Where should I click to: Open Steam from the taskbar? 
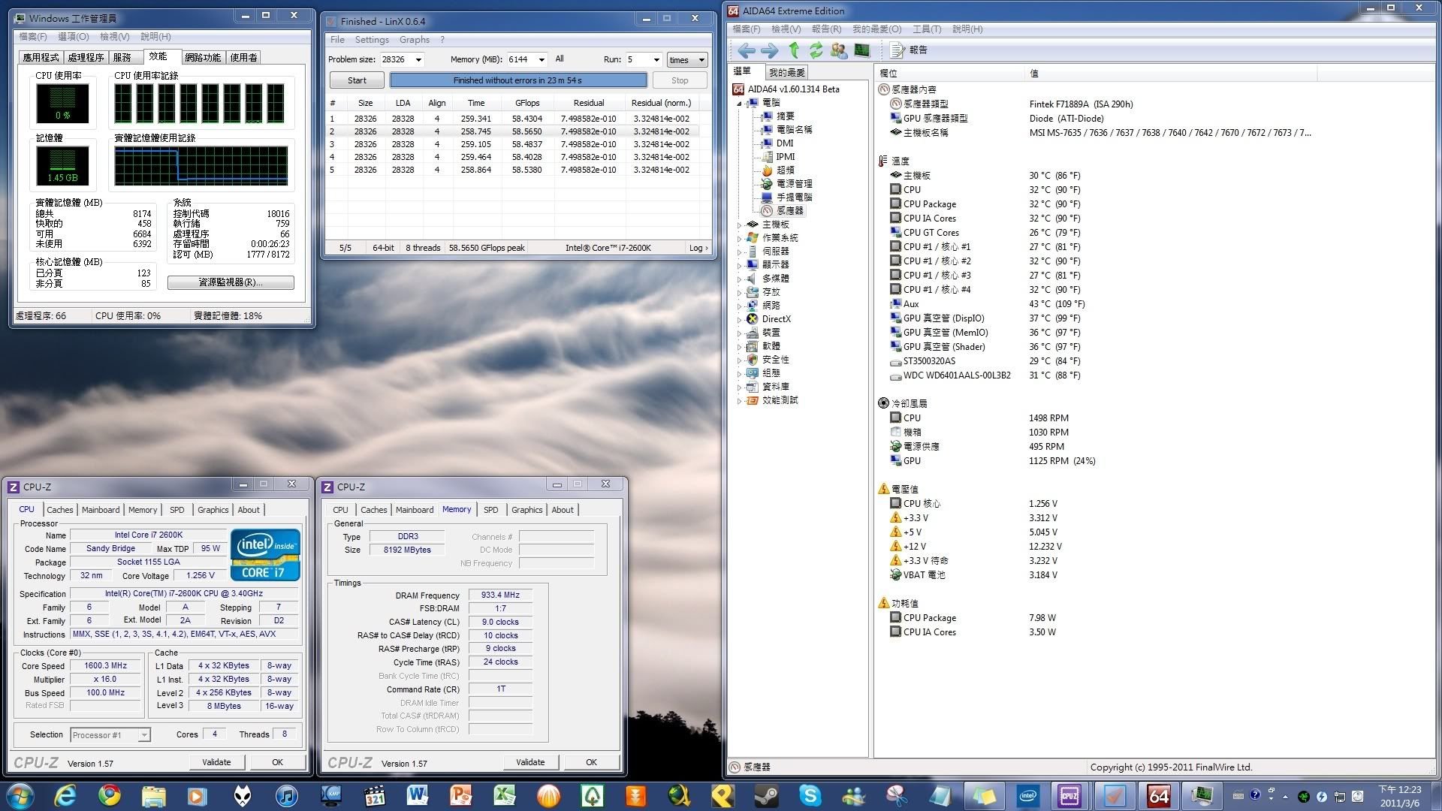[766, 795]
